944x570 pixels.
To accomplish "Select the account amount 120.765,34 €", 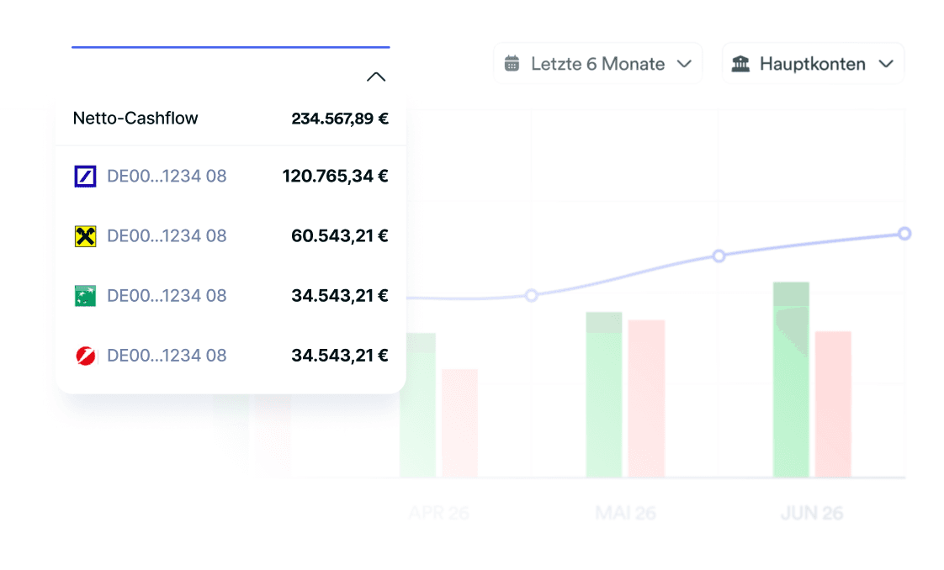I will tap(336, 176).
